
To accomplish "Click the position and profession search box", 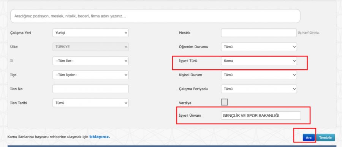I will point(155,16).
